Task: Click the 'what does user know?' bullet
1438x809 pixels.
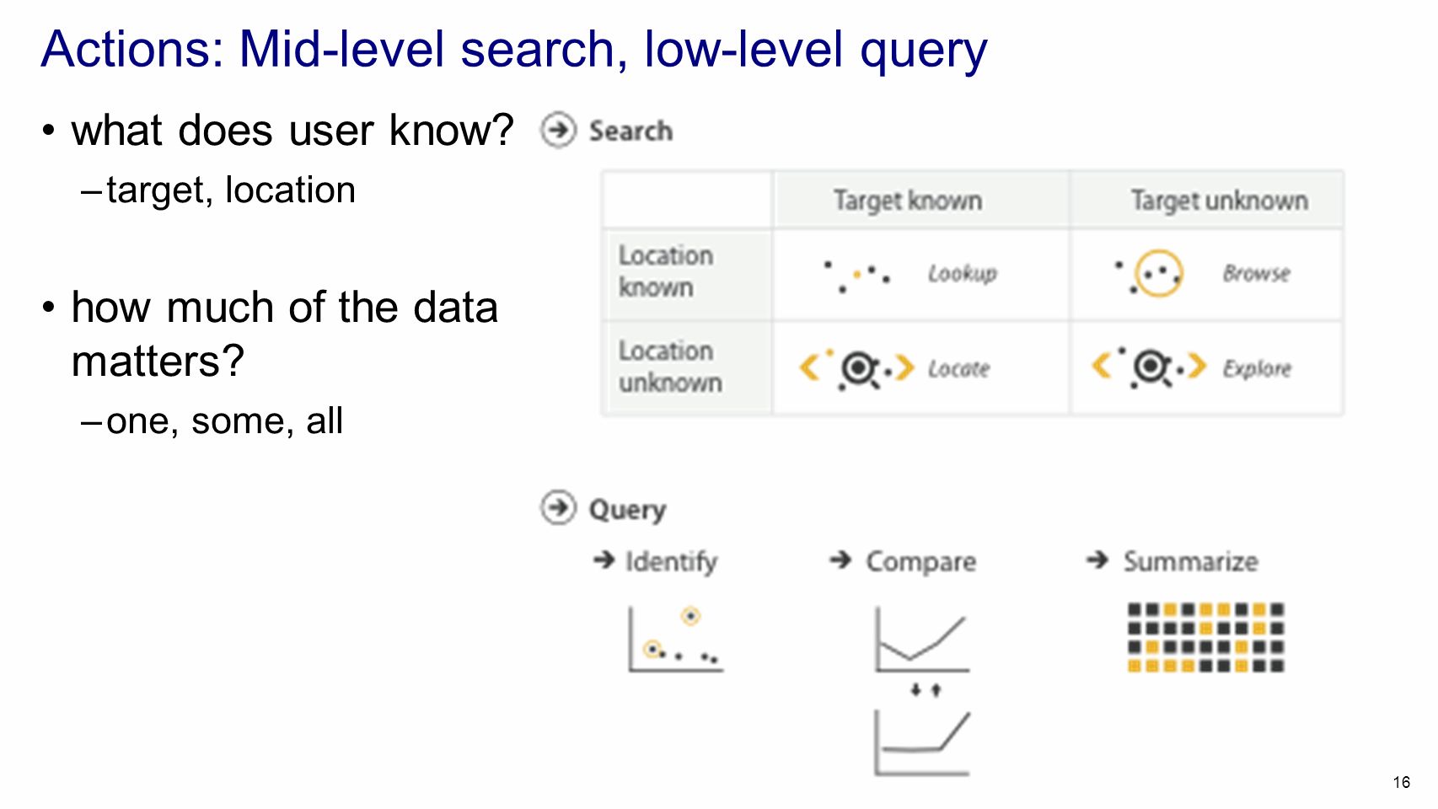Action: (292, 131)
